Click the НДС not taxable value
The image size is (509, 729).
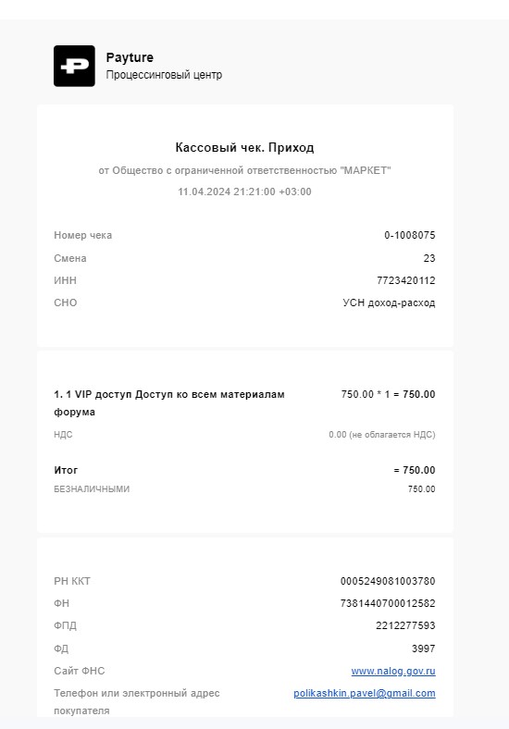point(382,435)
